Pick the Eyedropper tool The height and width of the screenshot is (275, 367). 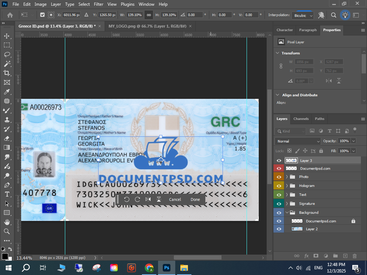pyautogui.click(x=7, y=92)
